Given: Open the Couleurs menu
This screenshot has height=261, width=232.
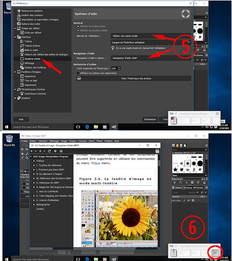Looking at the screenshot, I should tap(82, 141).
